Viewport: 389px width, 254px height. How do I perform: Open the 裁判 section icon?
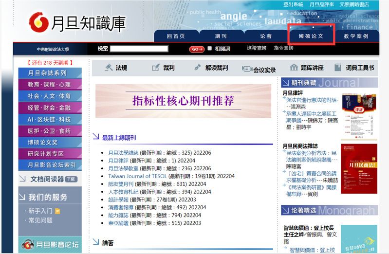coord(154,68)
